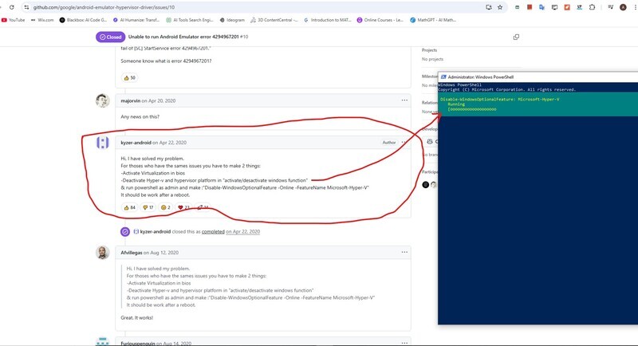Click the rocket reaction button
This screenshot has height=346, width=638.
(x=203, y=207)
